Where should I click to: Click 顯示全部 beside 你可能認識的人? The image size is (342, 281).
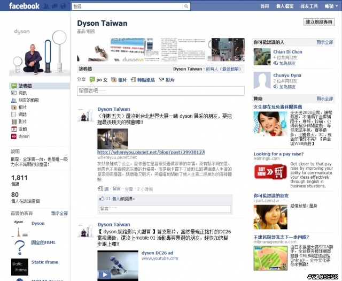click(325, 42)
